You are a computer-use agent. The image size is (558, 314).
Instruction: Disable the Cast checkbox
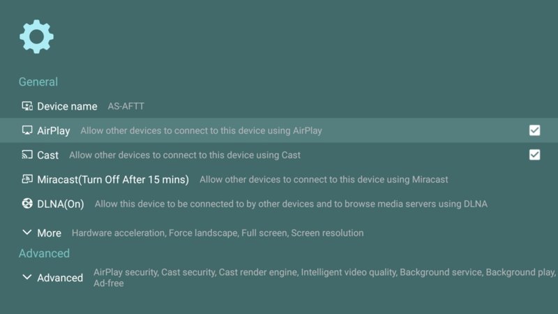pos(534,155)
